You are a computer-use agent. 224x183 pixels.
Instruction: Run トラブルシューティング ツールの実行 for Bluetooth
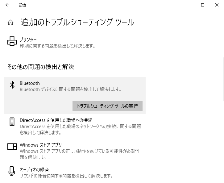[107, 106]
